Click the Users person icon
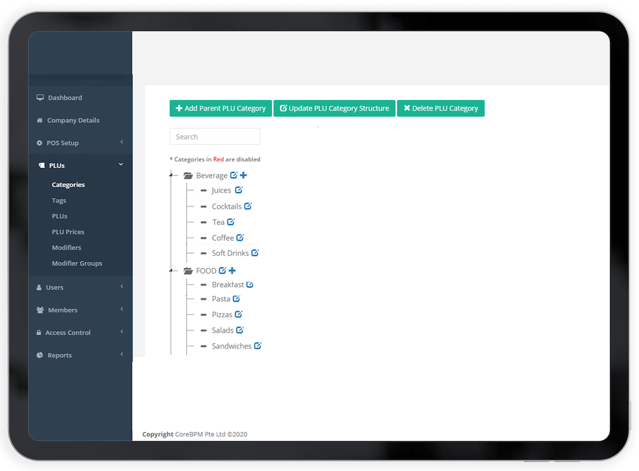 [39, 287]
